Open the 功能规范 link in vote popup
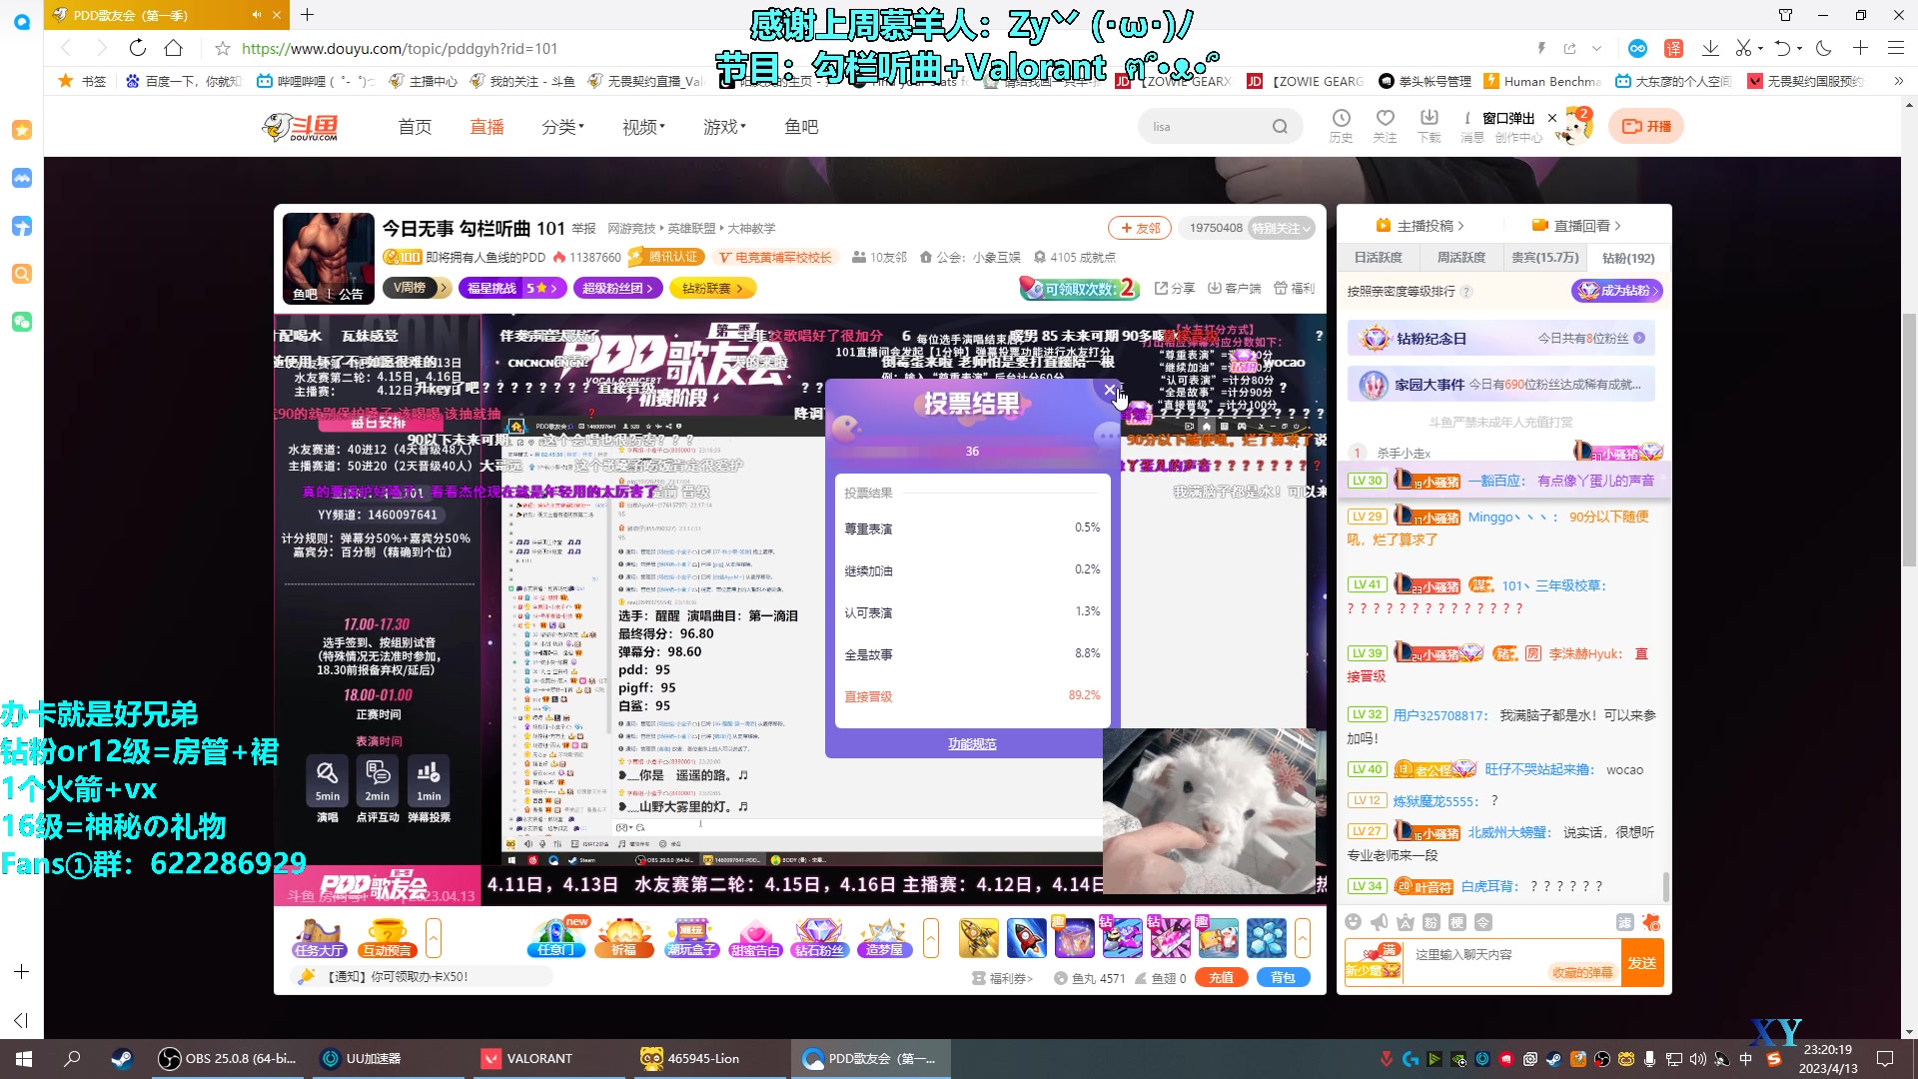1918x1079 pixels. (x=972, y=744)
